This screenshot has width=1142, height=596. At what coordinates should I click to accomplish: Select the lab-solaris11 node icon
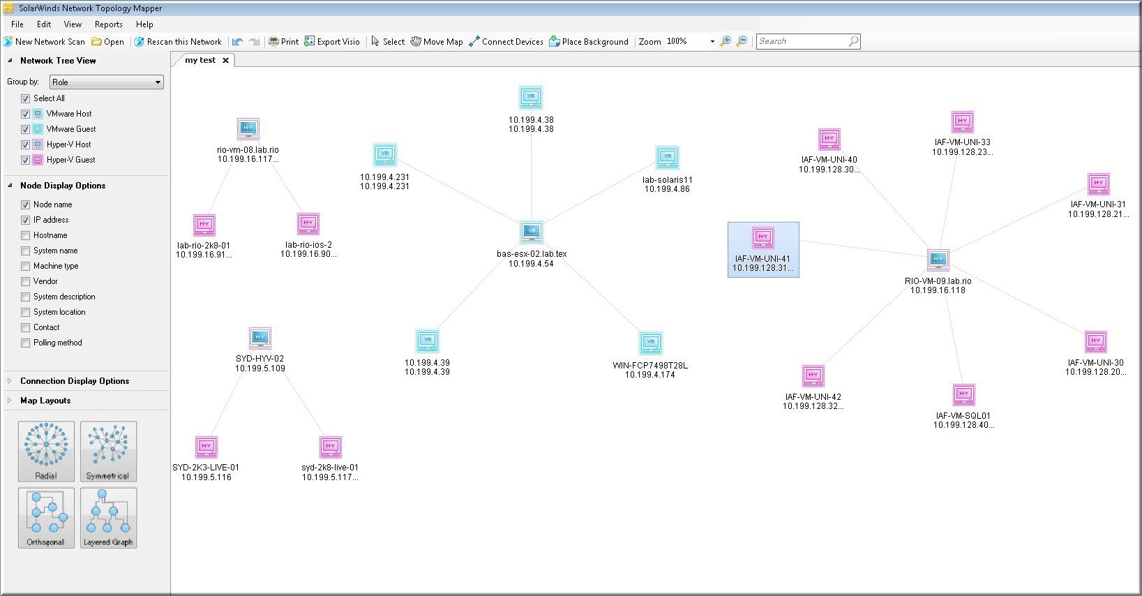(668, 157)
